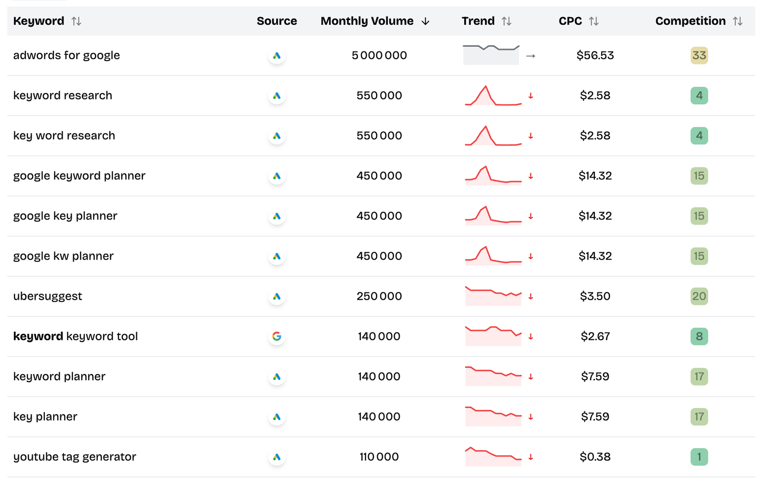
Task: Click CPC value '$3.50'
Action: click(x=595, y=296)
